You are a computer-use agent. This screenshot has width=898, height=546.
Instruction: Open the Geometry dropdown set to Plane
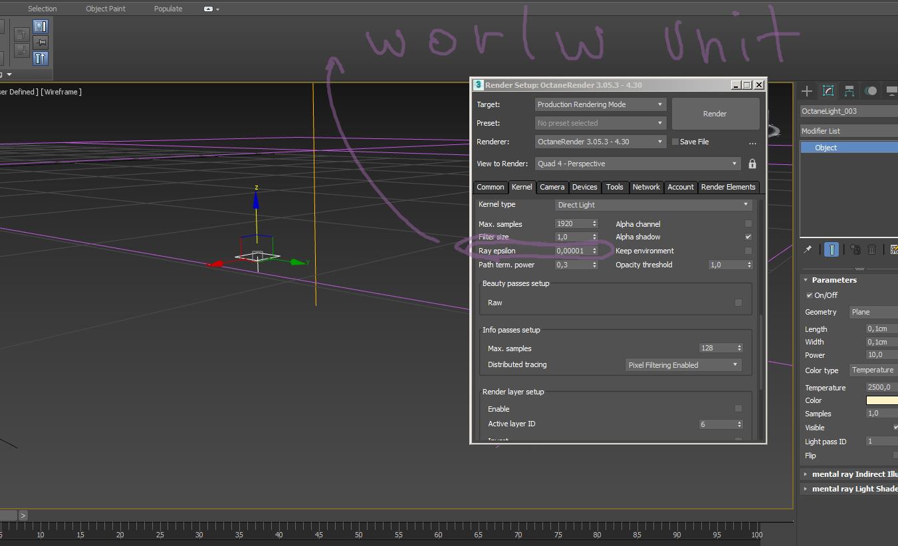[873, 312]
